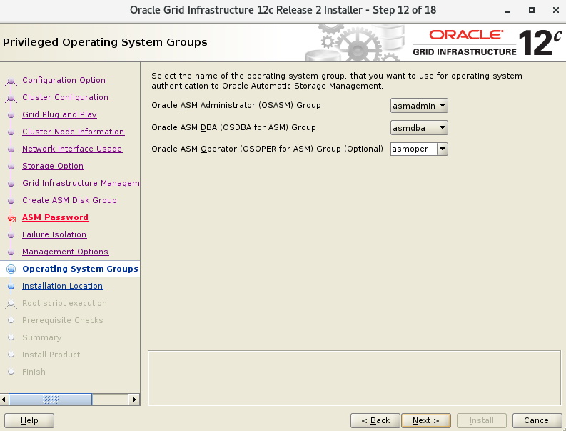This screenshot has height=431, width=566.
Task: Click into the asmoper group text field
Action: (414, 149)
